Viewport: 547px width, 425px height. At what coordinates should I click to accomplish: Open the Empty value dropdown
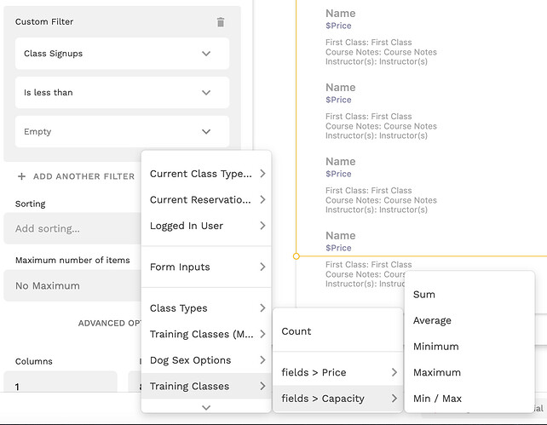point(122,132)
